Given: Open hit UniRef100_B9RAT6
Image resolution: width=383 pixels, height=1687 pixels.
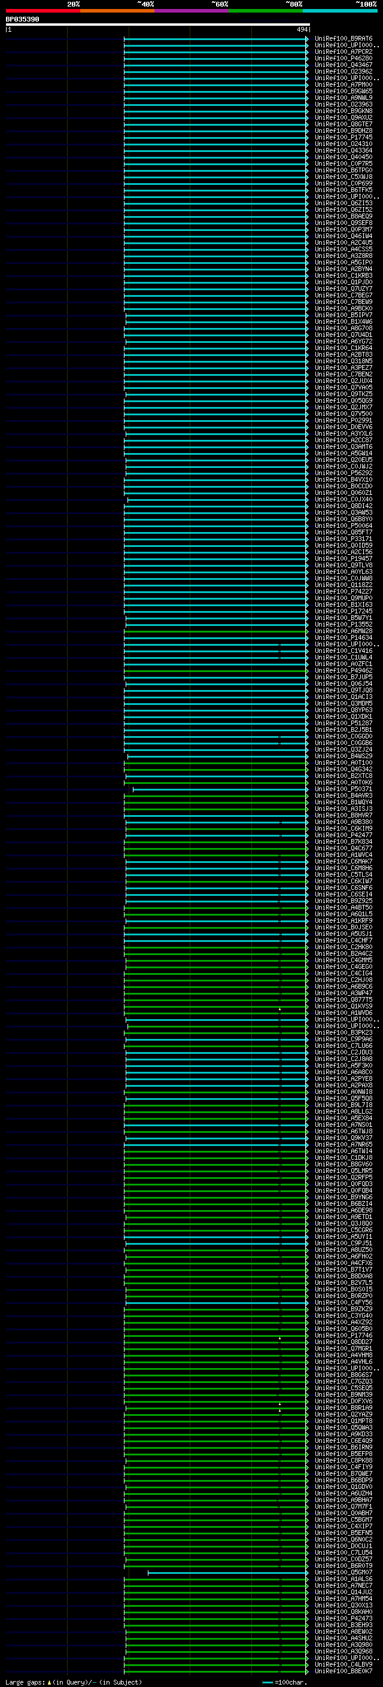Looking at the screenshot, I should (x=344, y=39).
